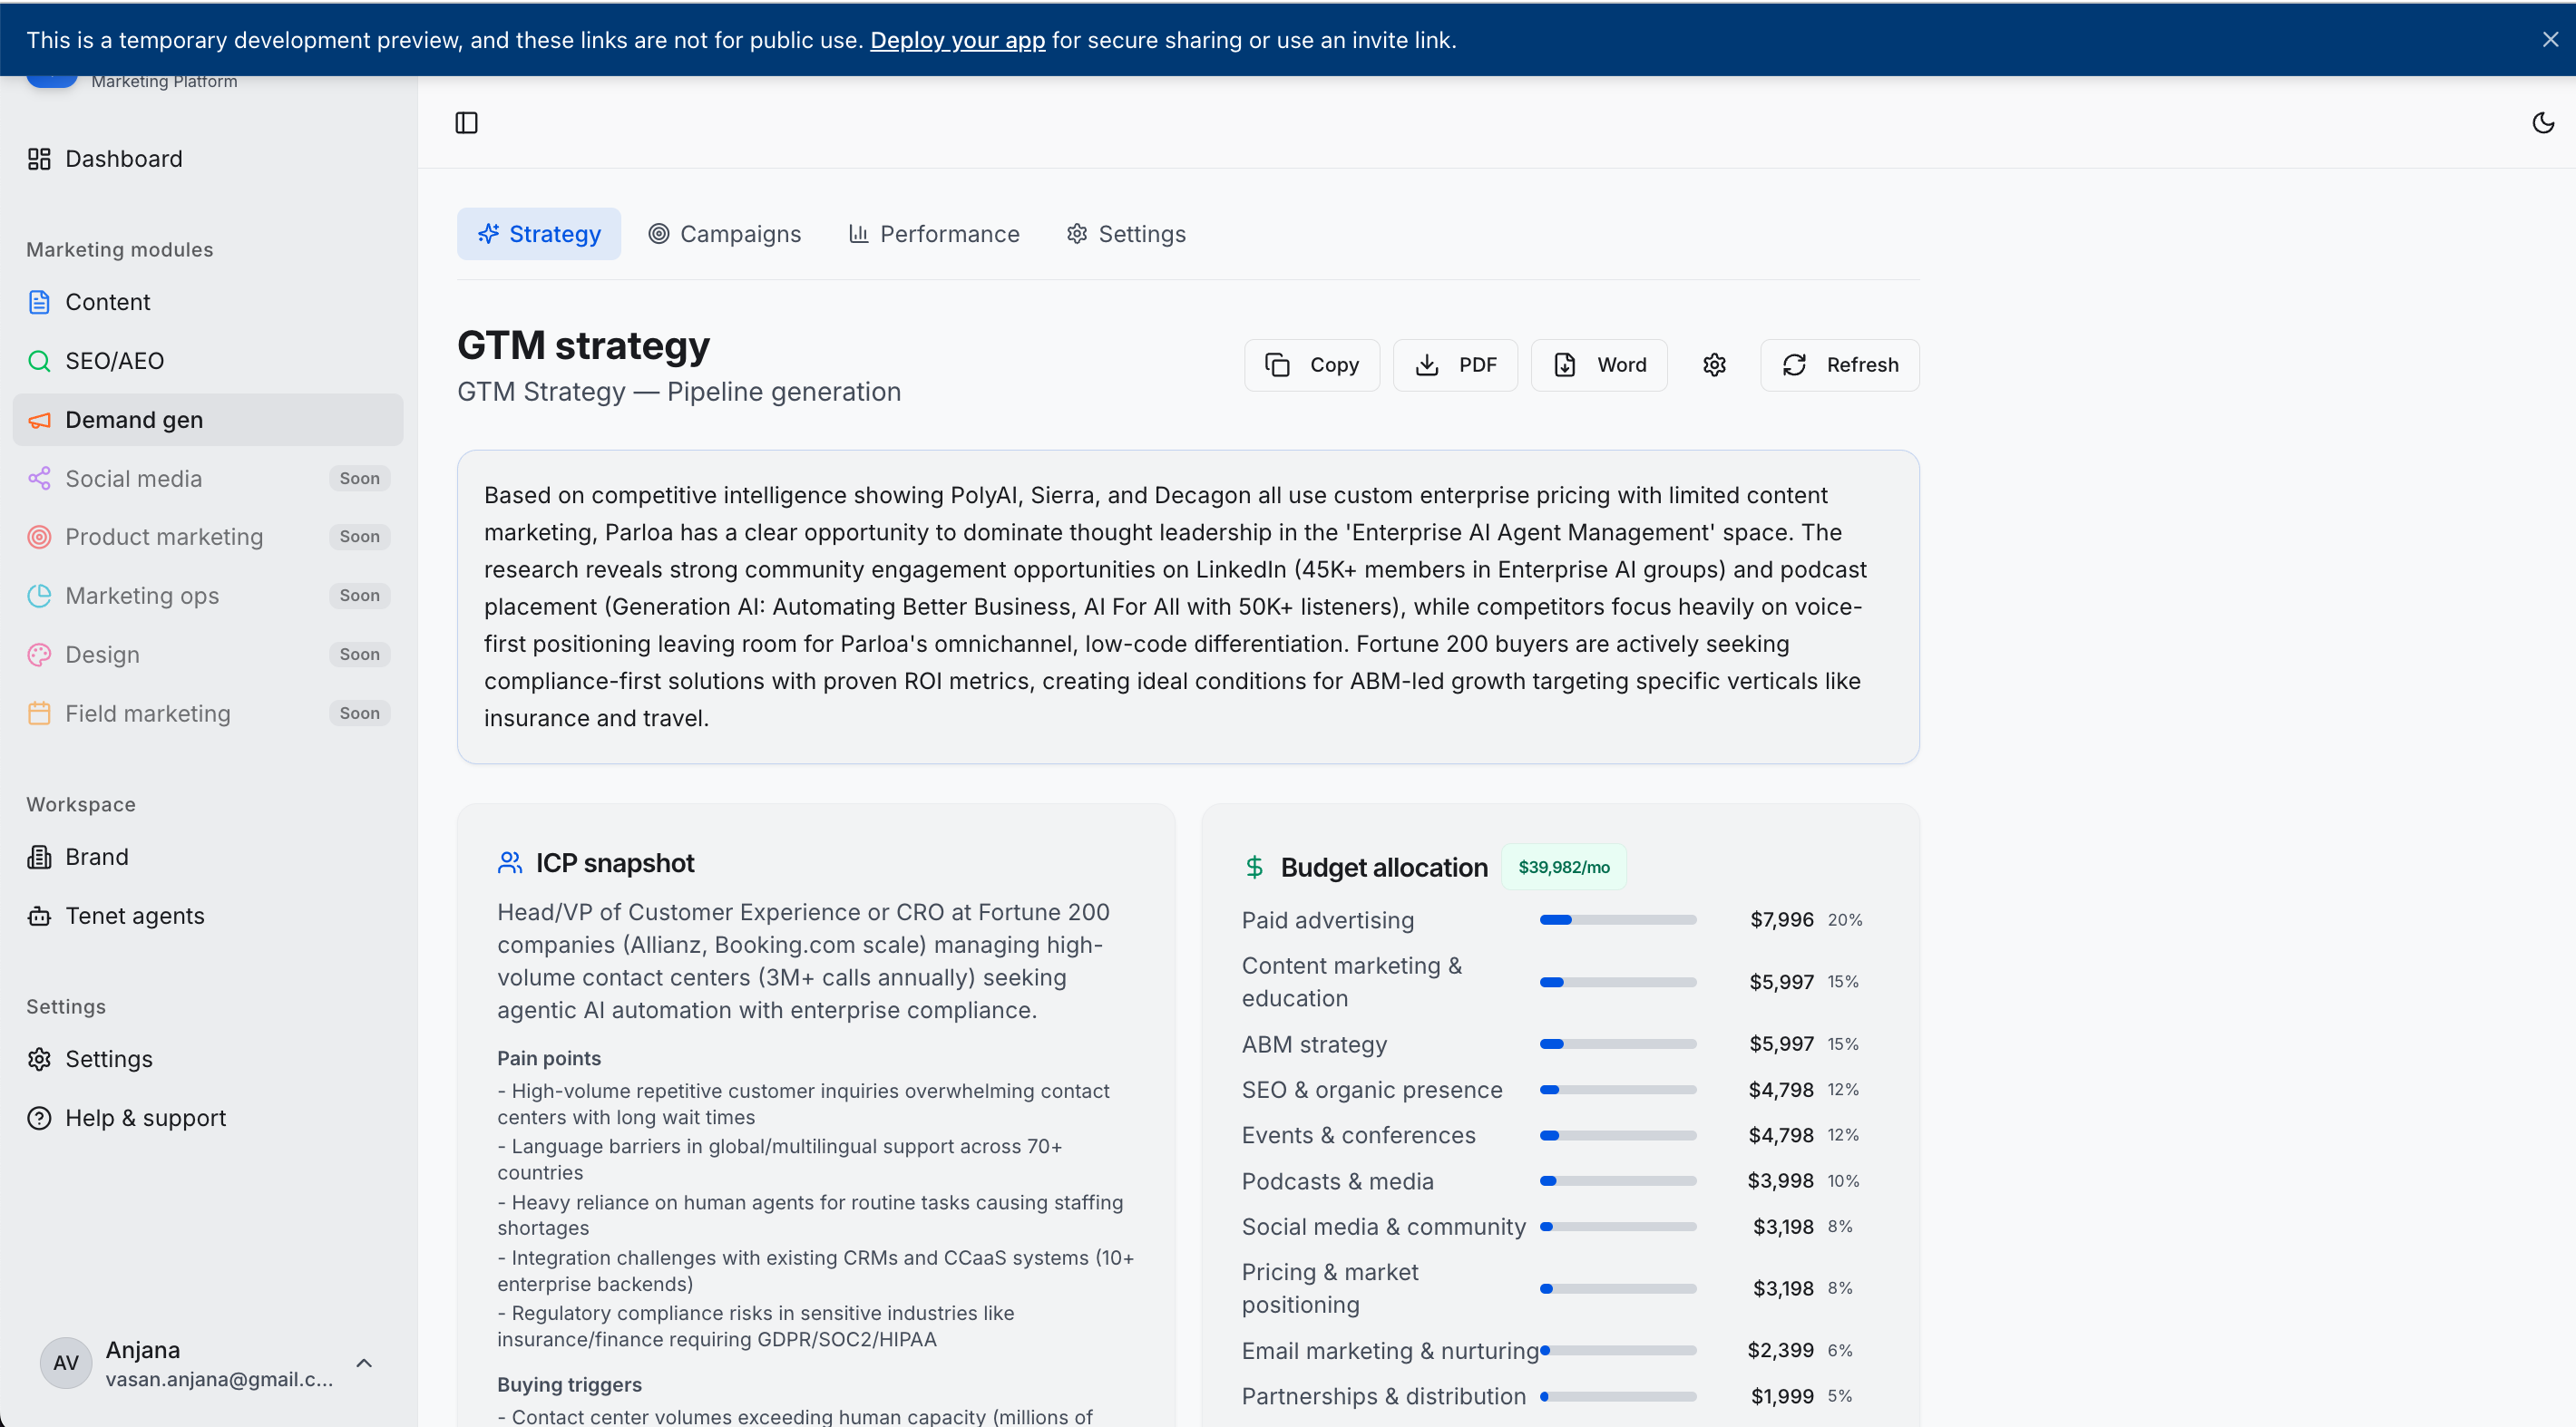Expand Anjana user account menu chevron
This screenshot has width=2576, height=1427.
click(364, 1363)
